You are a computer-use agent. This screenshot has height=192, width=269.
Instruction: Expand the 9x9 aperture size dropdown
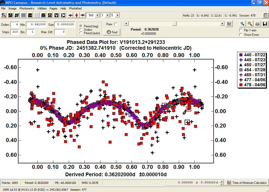[x=97, y=15]
